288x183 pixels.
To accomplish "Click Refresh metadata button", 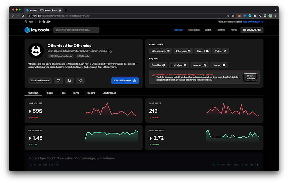I will click(x=40, y=81).
